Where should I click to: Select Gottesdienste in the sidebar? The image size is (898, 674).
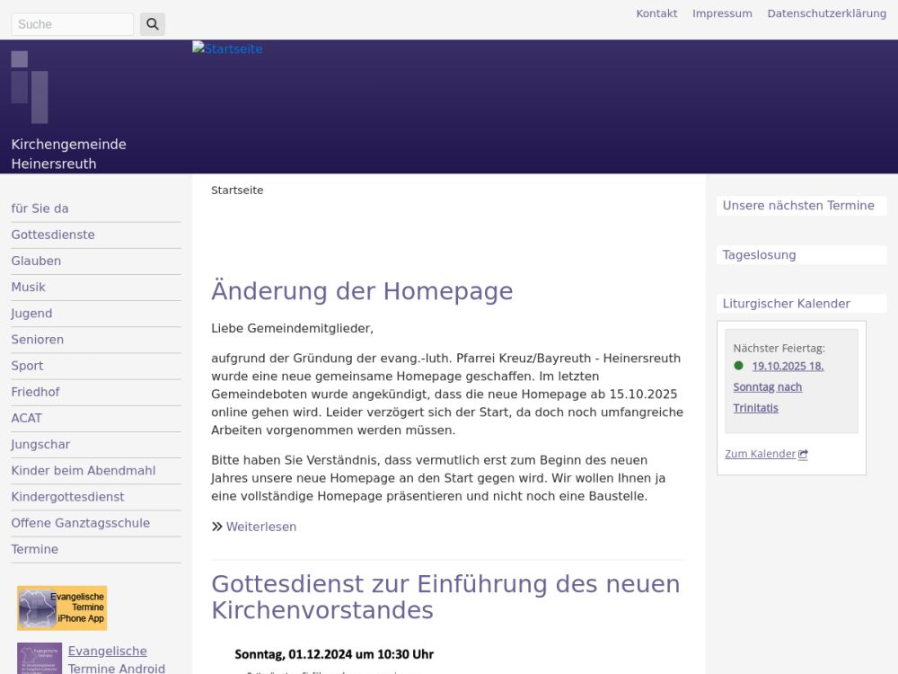(x=53, y=235)
